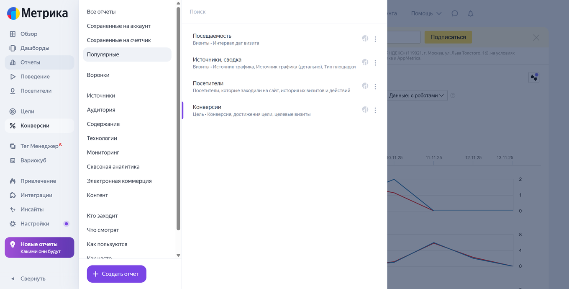
Task: Click the chat bubble icon in the header
Action: 455,13
